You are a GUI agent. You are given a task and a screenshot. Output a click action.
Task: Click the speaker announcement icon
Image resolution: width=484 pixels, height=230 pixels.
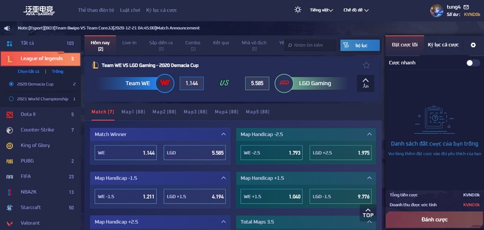click(x=7, y=28)
